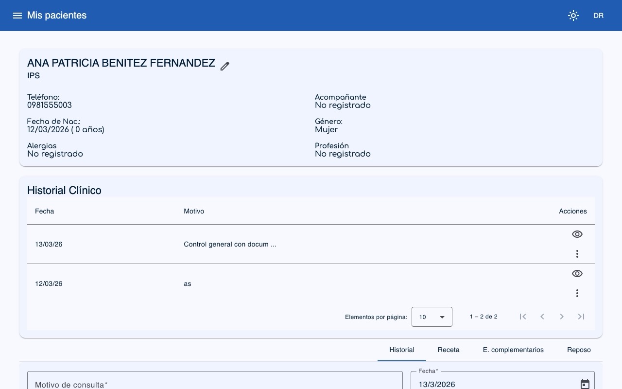Select the Reposo tab
The height and width of the screenshot is (389, 622).
tap(579, 350)
